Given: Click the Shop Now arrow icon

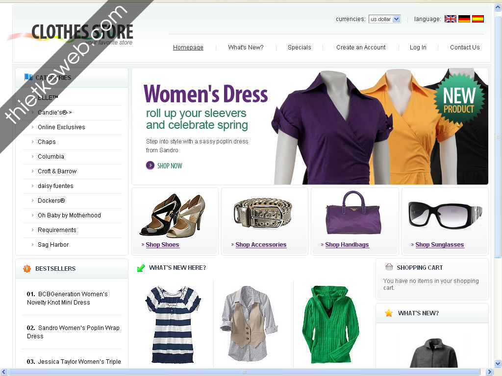Looking at the screenshot, I should (x=150, y=165).
